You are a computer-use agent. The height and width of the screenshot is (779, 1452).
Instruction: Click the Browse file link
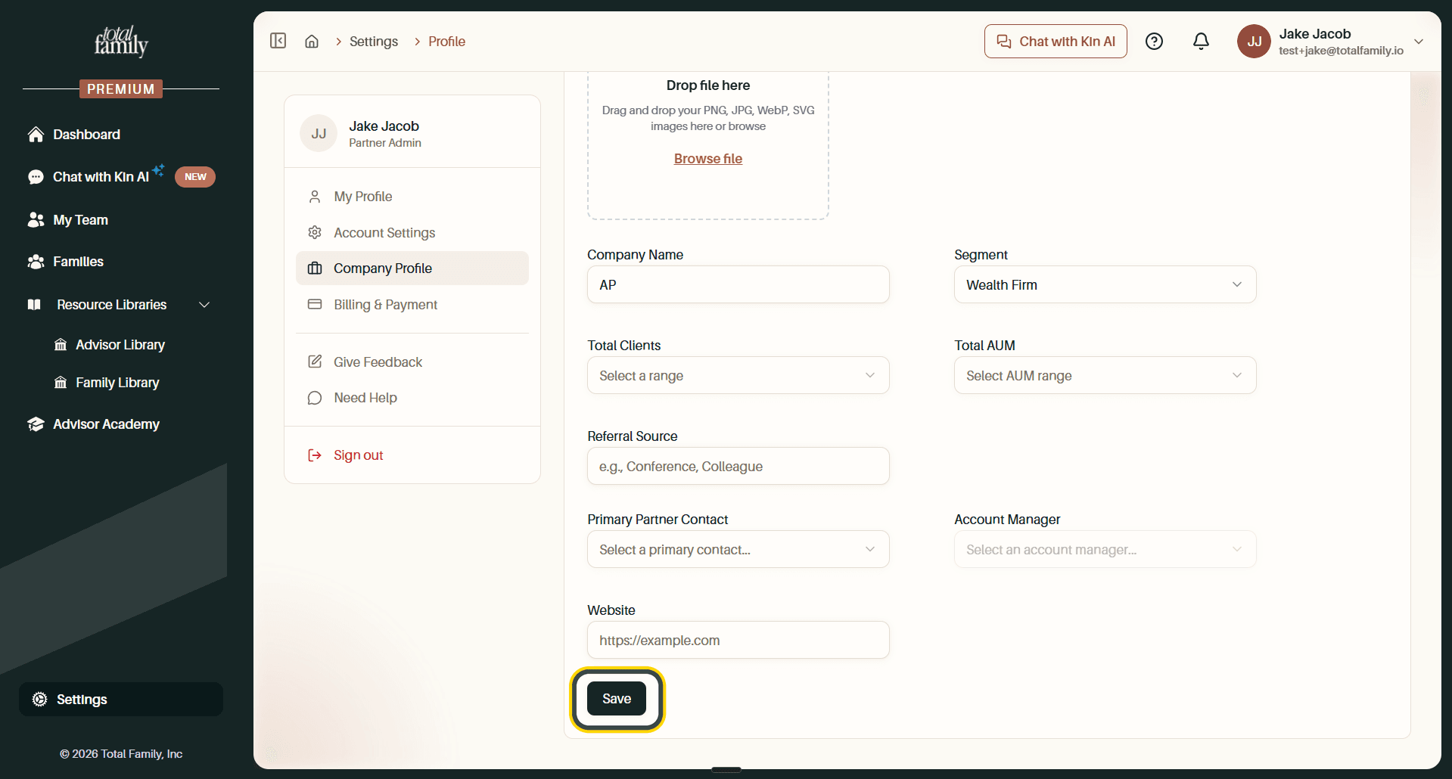coord(708,159)
